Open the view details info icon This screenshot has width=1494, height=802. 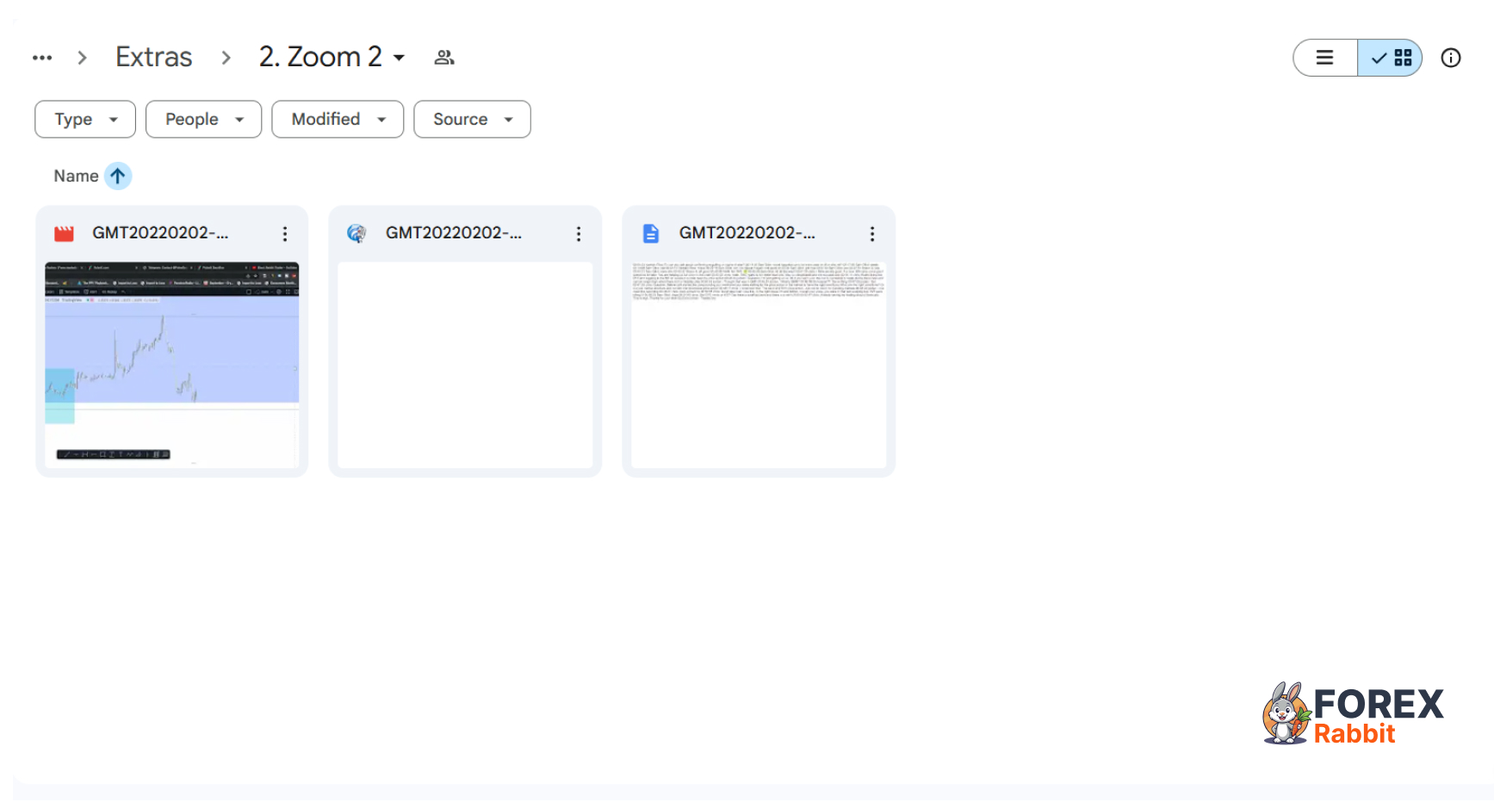click(x=1451, y=58)
